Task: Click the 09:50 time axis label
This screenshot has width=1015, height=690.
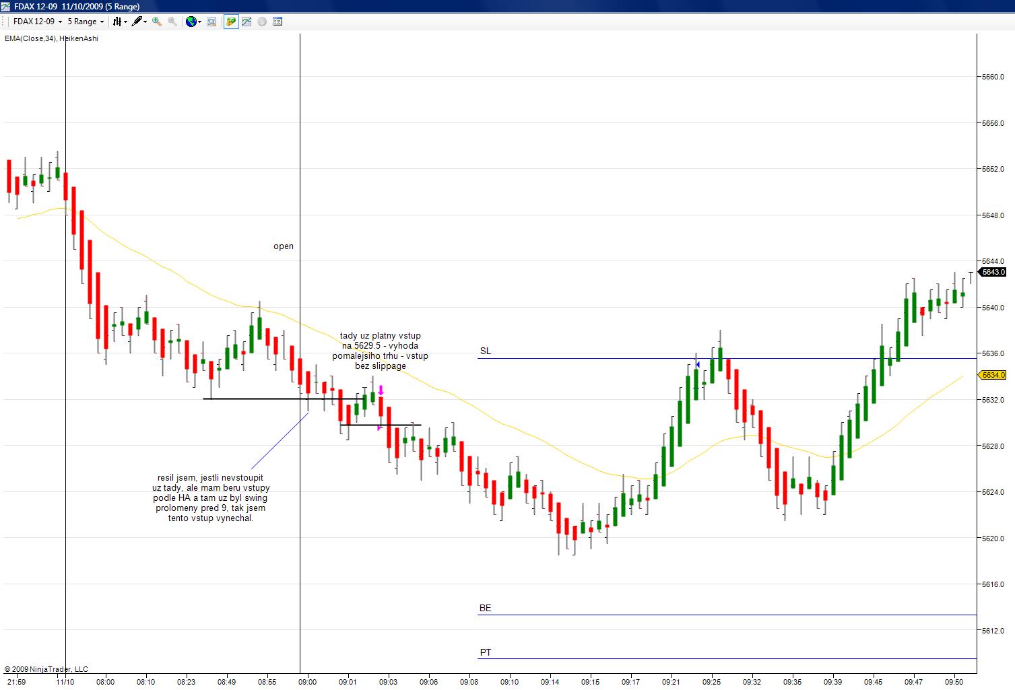Action: pyautogui.click(x=954, y=682)
